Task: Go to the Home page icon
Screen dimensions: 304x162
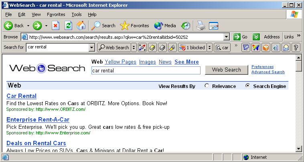Action: (81, 26)
